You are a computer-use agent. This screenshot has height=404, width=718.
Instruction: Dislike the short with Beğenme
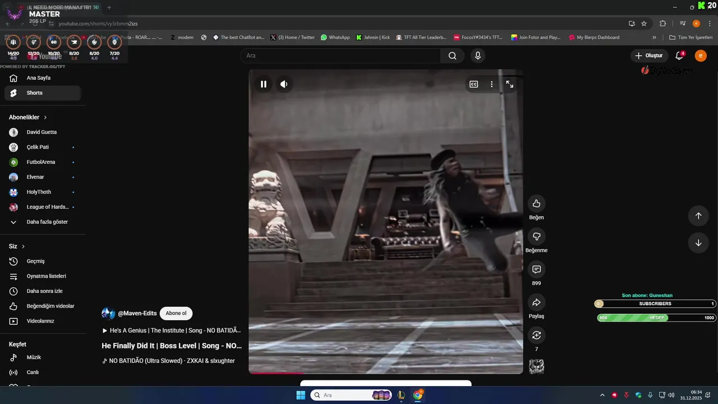(x=536, y=236)
